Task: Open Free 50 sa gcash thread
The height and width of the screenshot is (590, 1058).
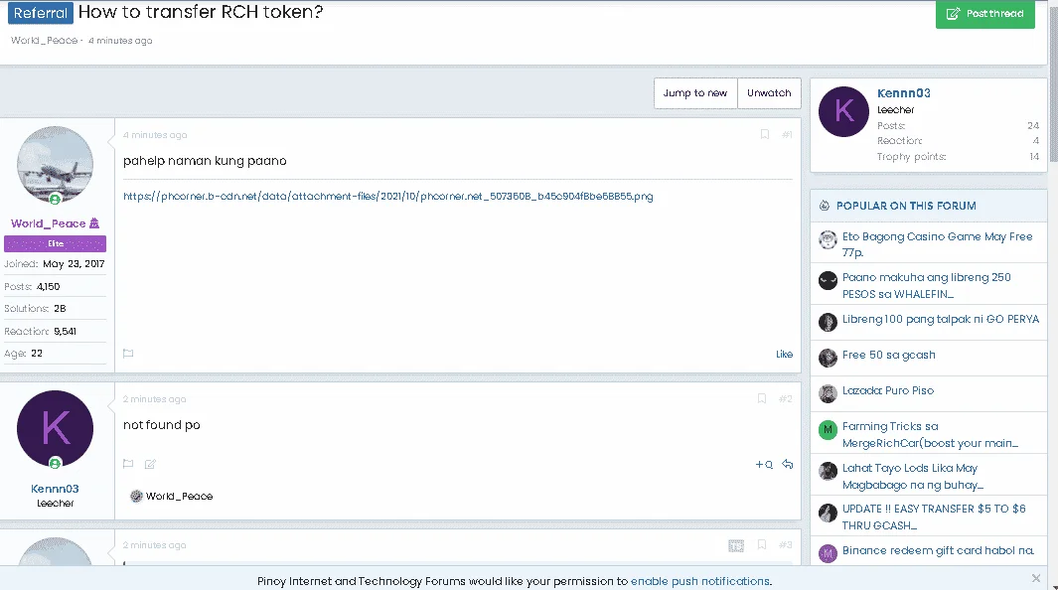Action: tap(889, 355)
